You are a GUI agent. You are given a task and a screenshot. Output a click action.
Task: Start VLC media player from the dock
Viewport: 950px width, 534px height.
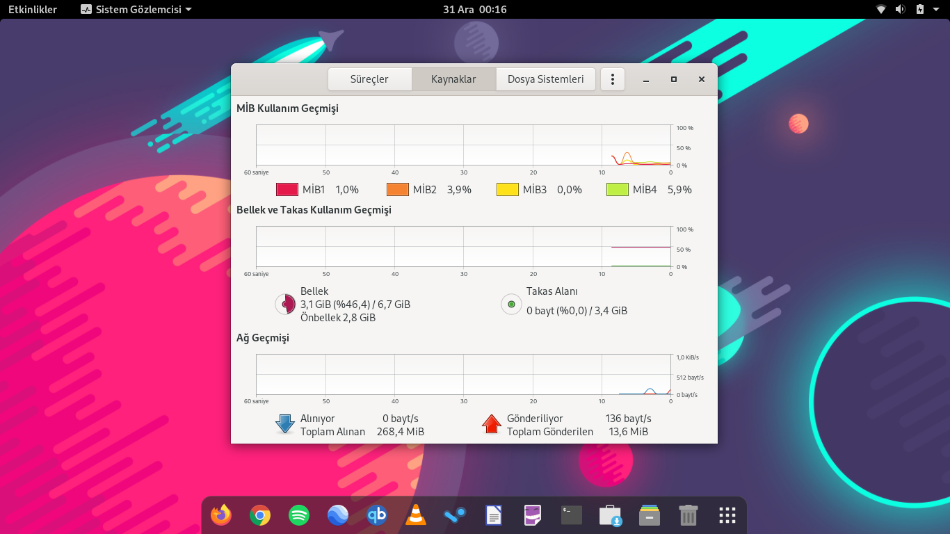click(x=416, y=515)
